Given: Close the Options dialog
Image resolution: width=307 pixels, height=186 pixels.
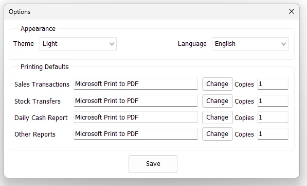Looking at the screenshot, I should (x=292, y=11).
